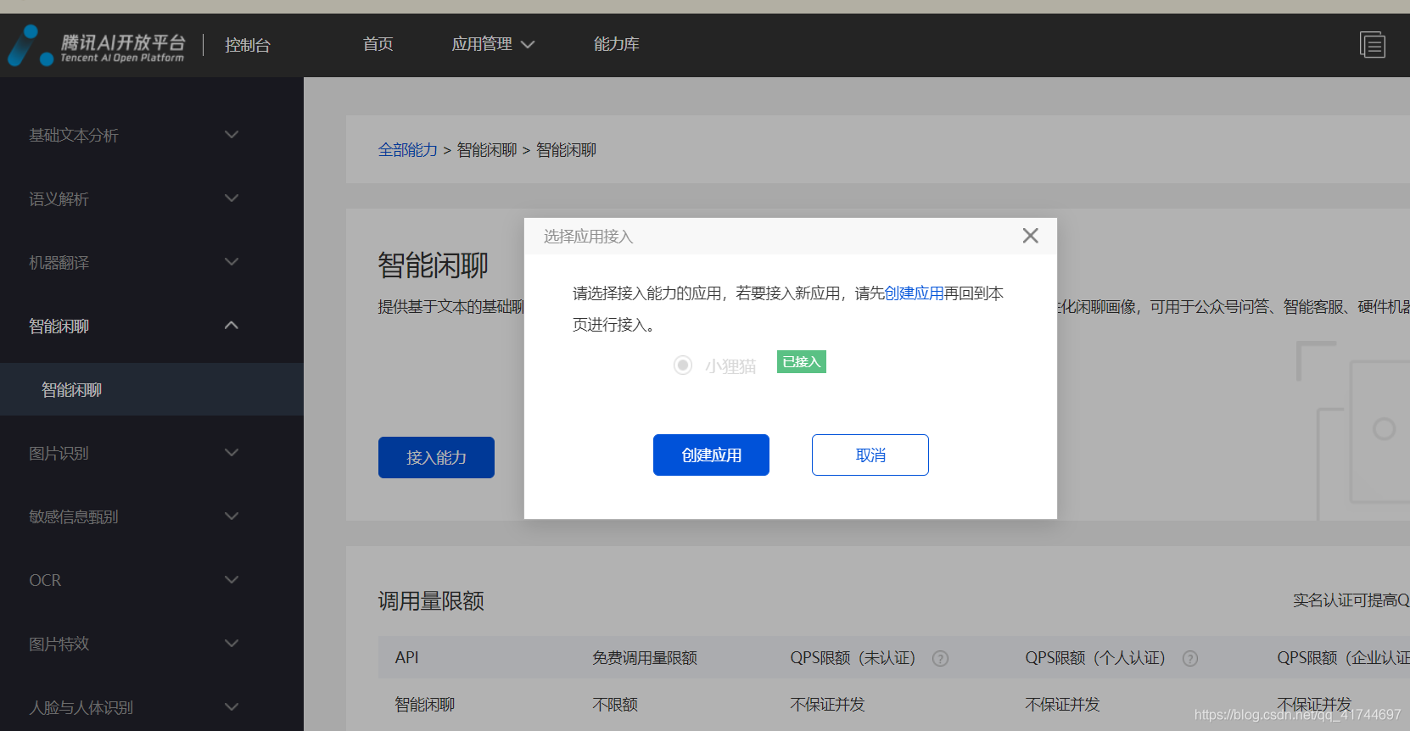Viewport: 1410px width, 731px height.
Task: Click the 智能闲聊 cell in API table
Action: [x=425, y=705]
